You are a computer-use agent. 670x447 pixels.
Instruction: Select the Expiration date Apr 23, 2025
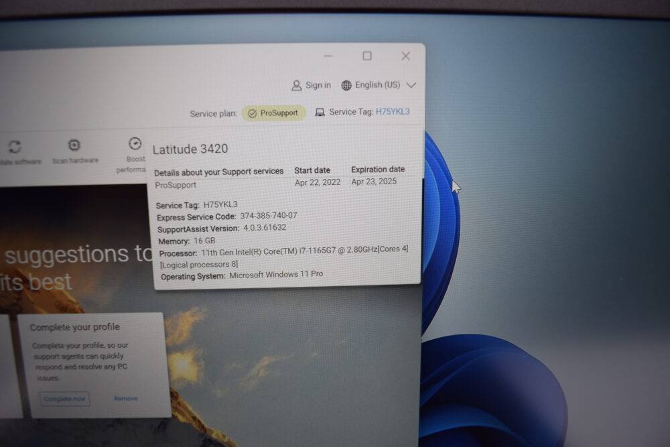point(374,182)
